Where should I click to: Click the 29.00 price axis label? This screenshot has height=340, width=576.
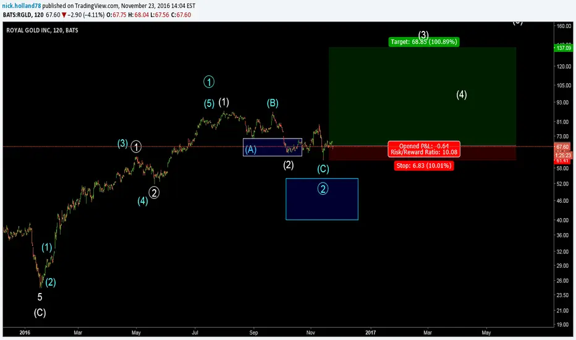562,266
